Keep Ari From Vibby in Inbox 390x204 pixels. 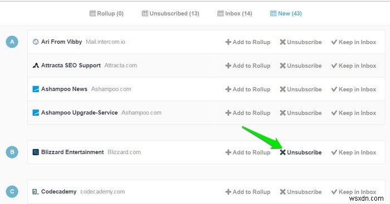coord(353,42)
